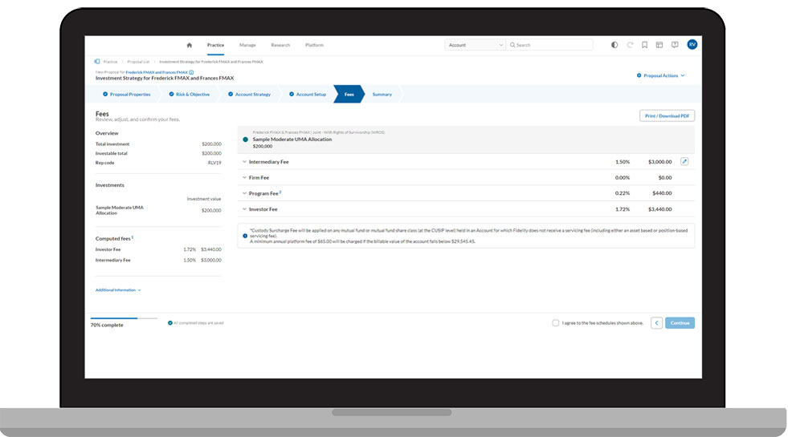Viewport: 788px width, 437px height.
Task: Expand the Intermediary Fee row
Action: pyautogui.click(x=244, y=162)
